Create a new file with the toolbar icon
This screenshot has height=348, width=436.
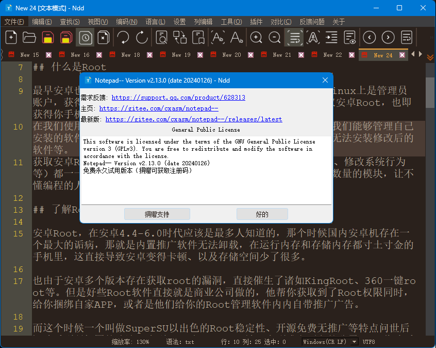(11, 37)
